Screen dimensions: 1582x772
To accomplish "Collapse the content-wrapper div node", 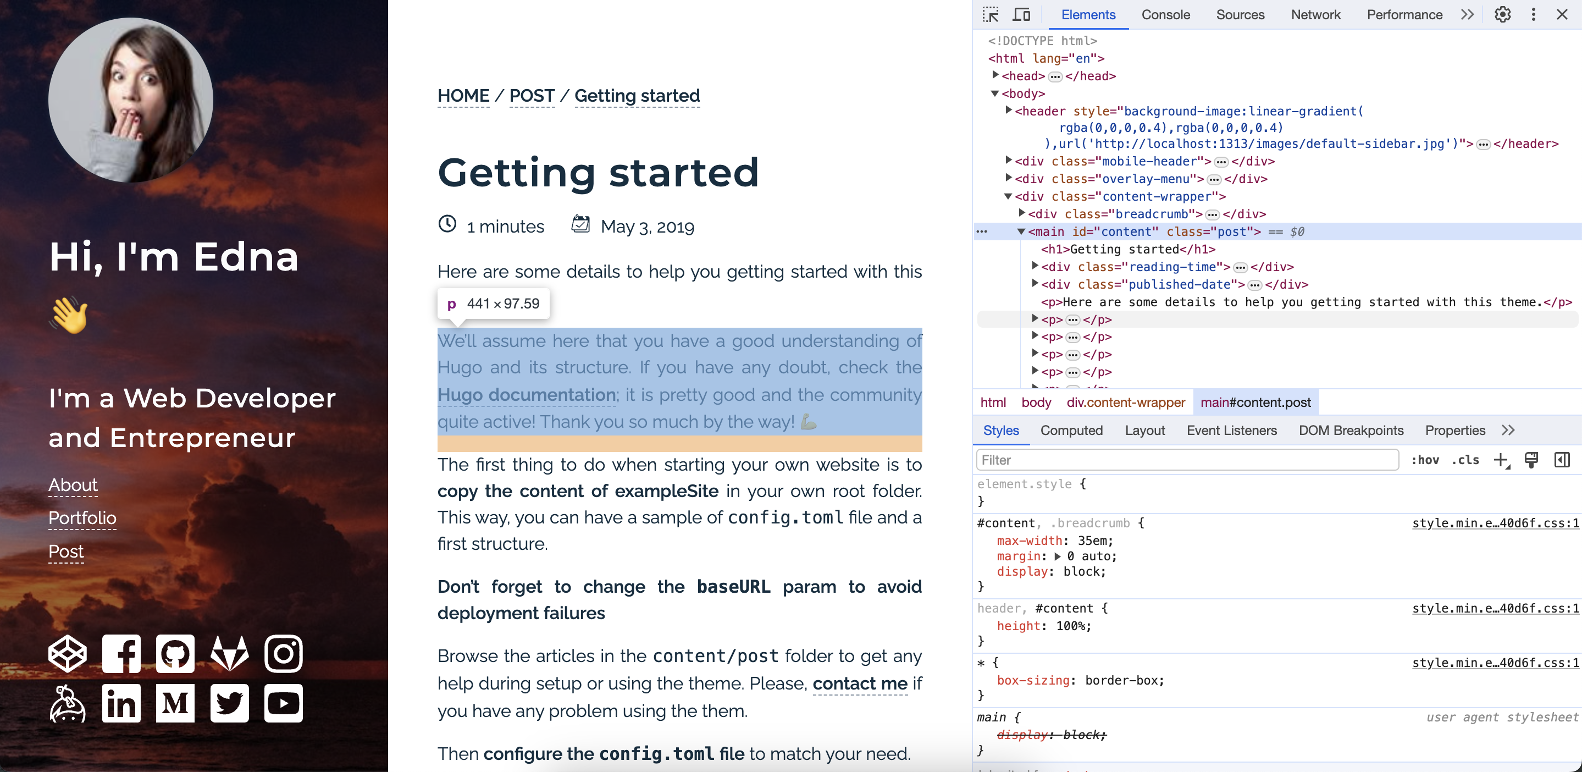I will [x=1009, y=196].
